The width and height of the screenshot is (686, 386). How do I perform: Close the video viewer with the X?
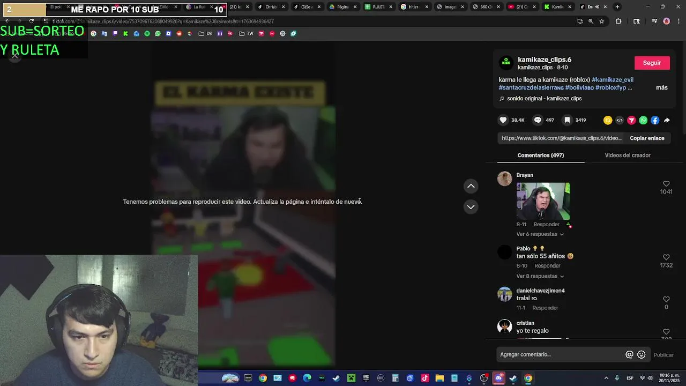(15, 55)
